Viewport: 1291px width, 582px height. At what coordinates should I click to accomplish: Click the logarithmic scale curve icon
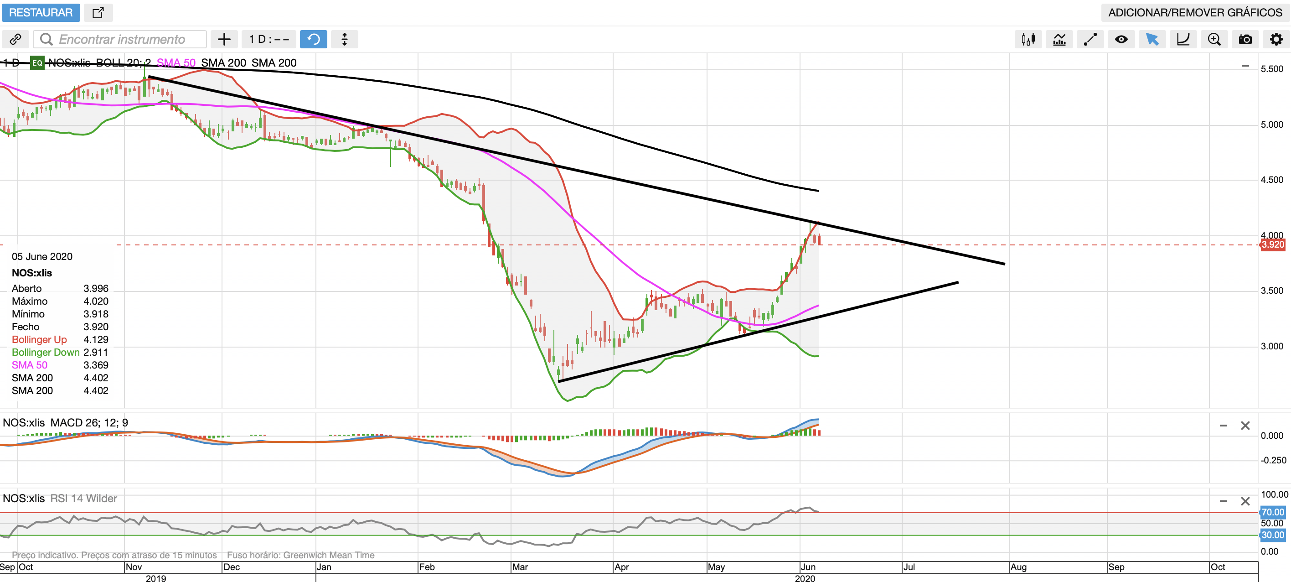pos(1183,39)
